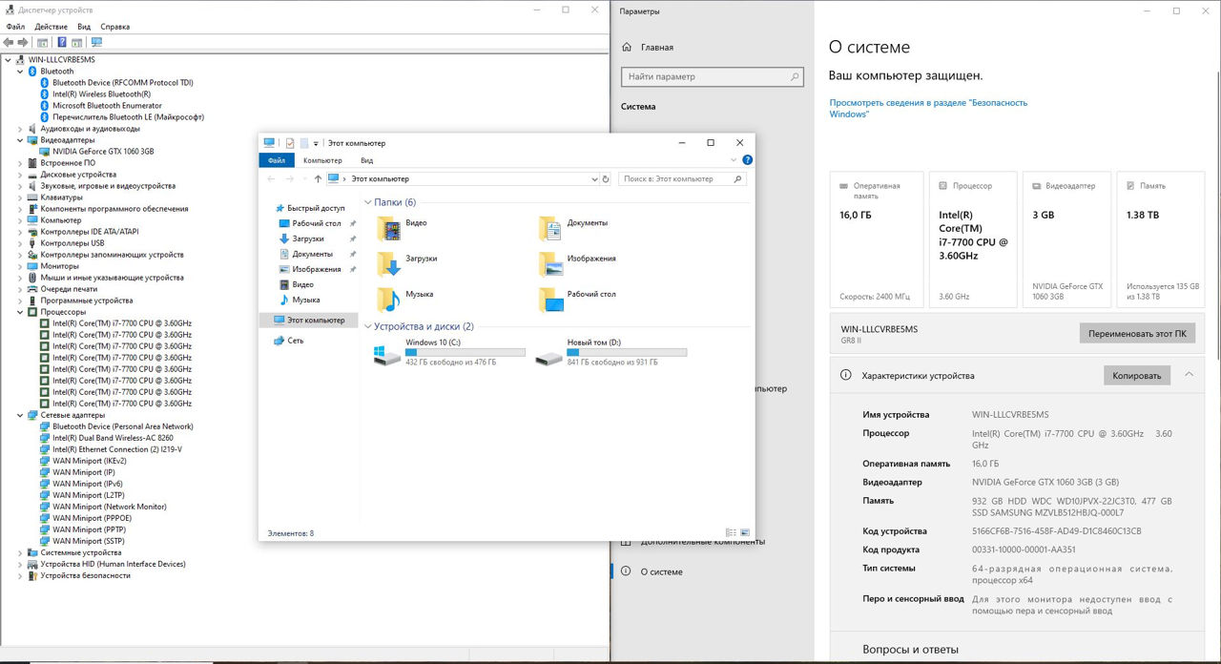
Task: Collapse the Bluetooth category in the tree
Action: point(20,72)
